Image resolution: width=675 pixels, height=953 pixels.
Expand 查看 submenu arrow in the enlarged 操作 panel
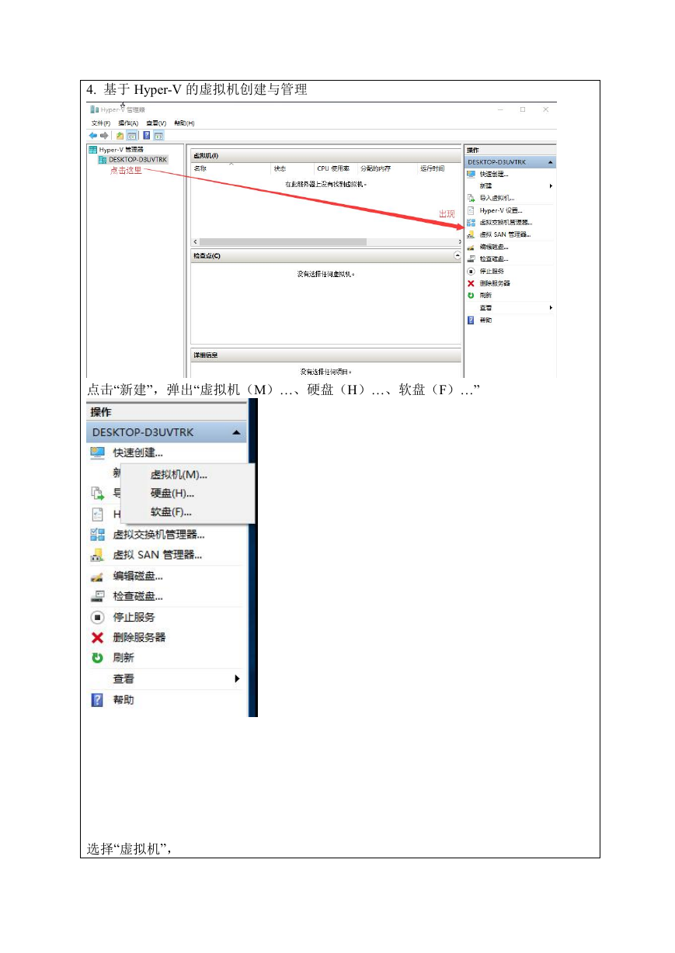coord(237,679)
